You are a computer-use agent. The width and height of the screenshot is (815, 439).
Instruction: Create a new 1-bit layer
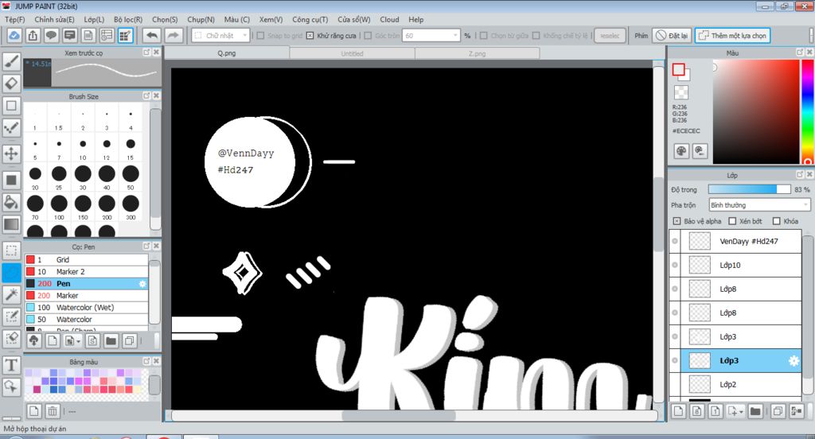(x=716, y=411)
